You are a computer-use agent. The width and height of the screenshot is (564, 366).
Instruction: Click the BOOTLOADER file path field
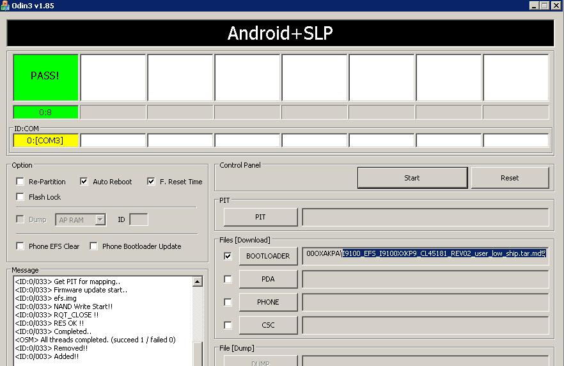tap(425, 256)
